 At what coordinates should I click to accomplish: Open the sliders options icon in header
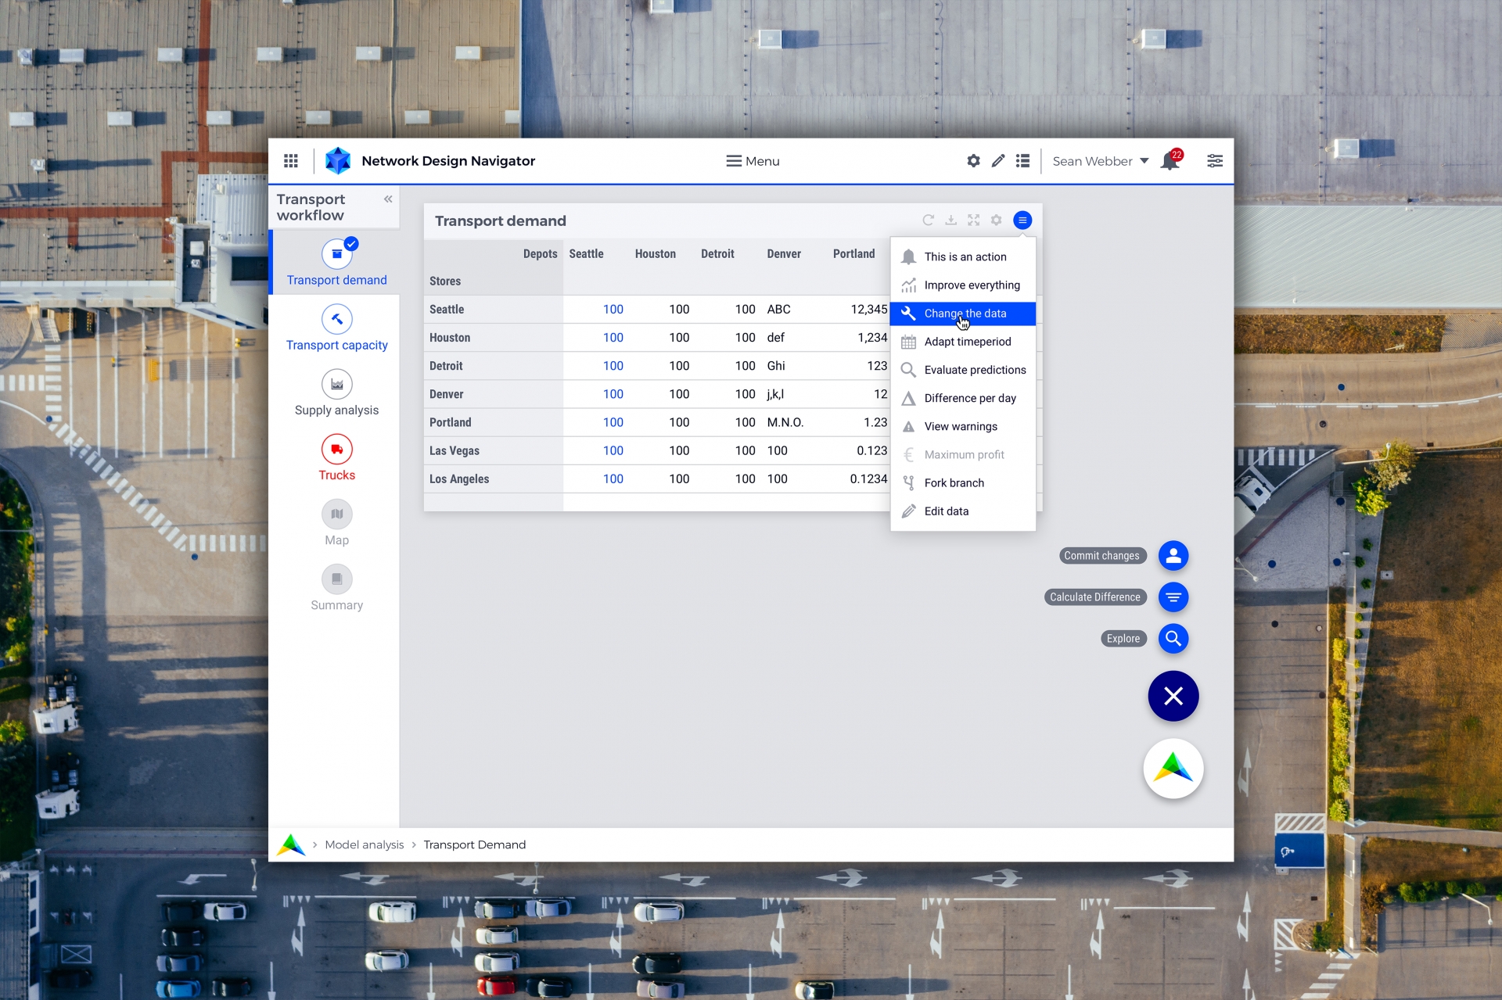[x=1214, y=161]
